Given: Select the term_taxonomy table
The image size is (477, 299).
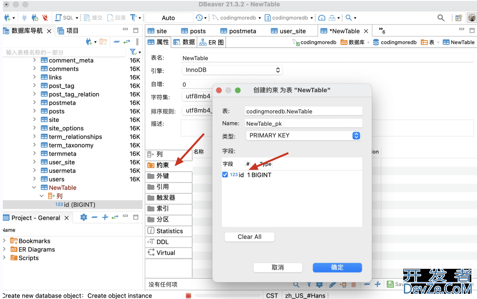Looking at the screenshot, I should pyautogui.click(x=71, y=145).
